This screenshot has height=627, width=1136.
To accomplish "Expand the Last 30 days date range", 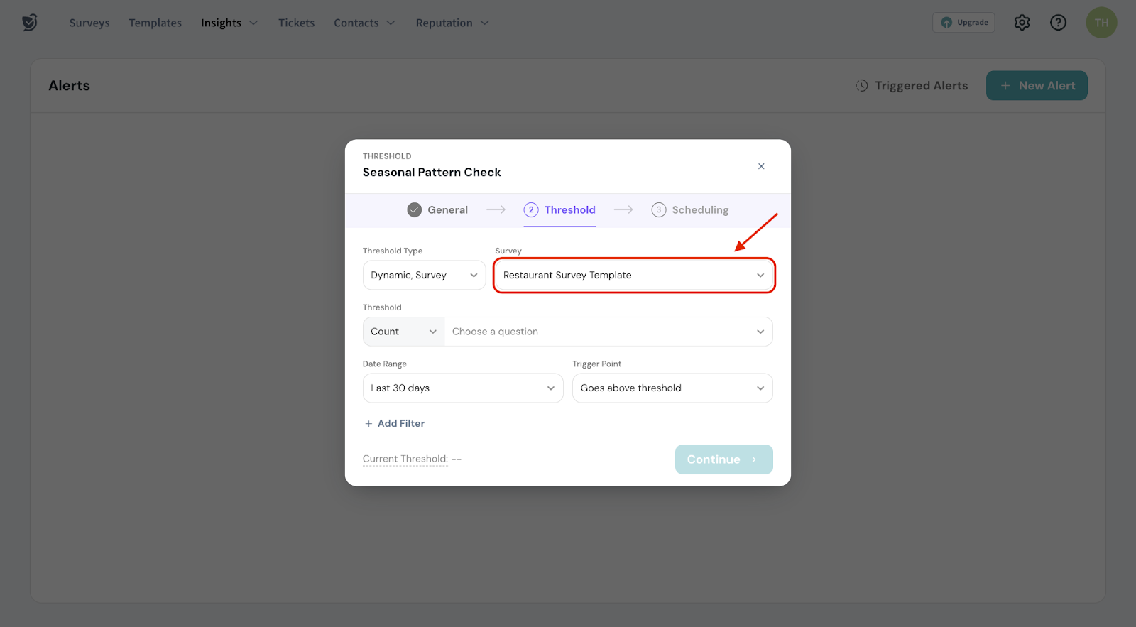I will (462, 388).
